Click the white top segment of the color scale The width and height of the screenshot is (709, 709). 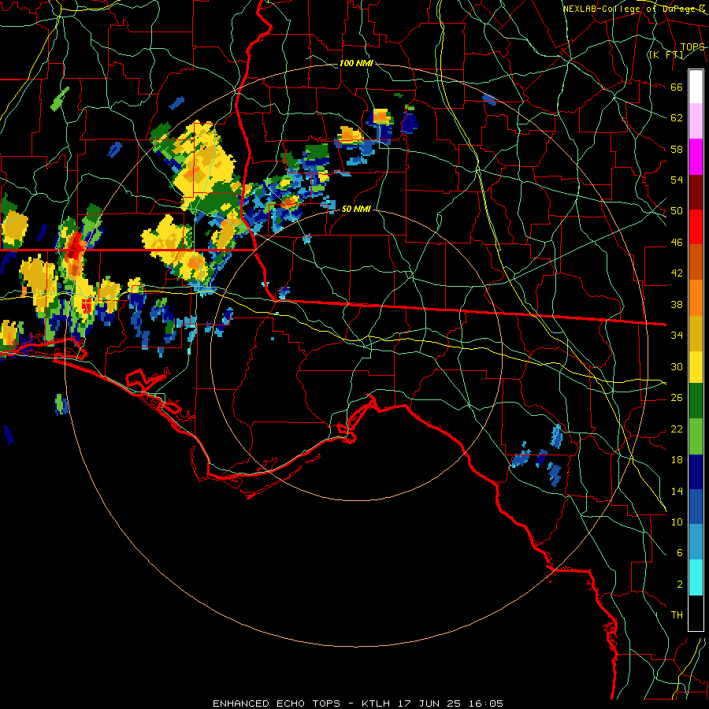pyautogui.click(x=696, y=87)
